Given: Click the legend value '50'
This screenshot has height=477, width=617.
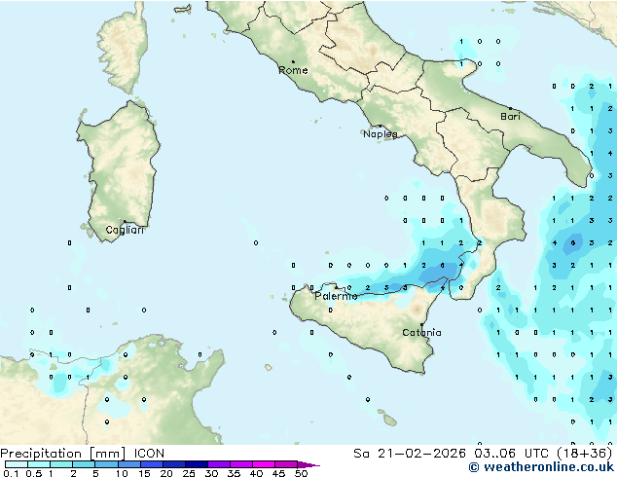Looking at the screenshot, I should click(301, 473).
